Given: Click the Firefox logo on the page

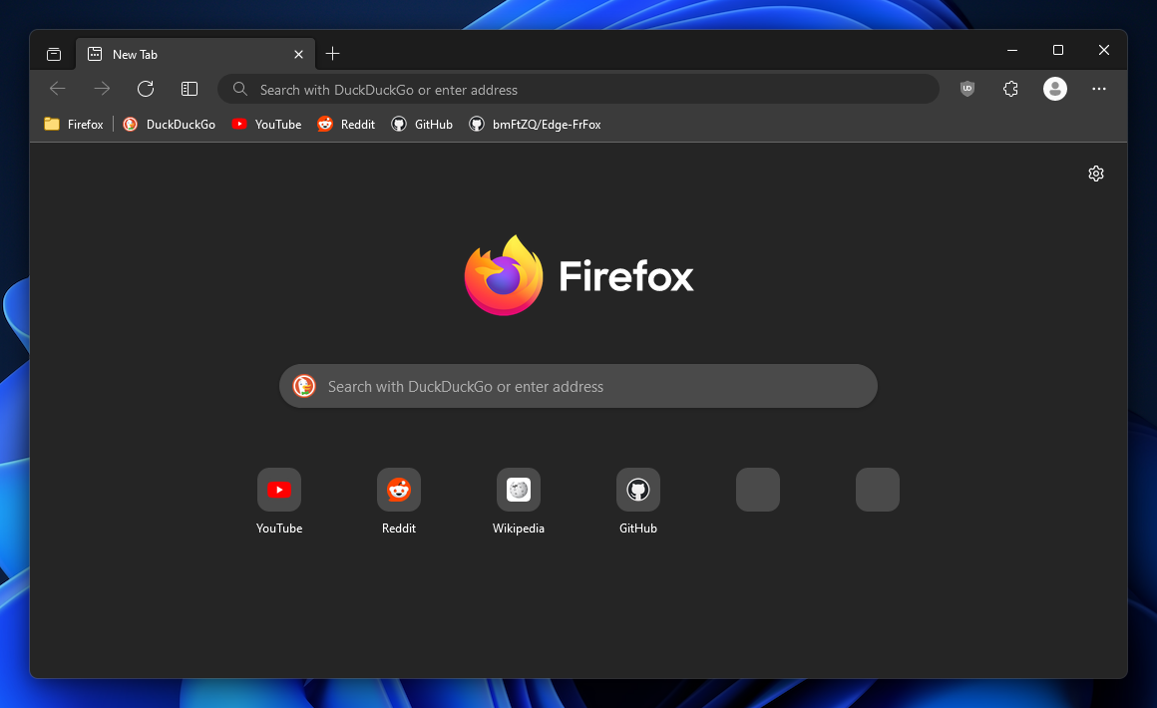Looking at the screenshot, I should pos(578,275).
